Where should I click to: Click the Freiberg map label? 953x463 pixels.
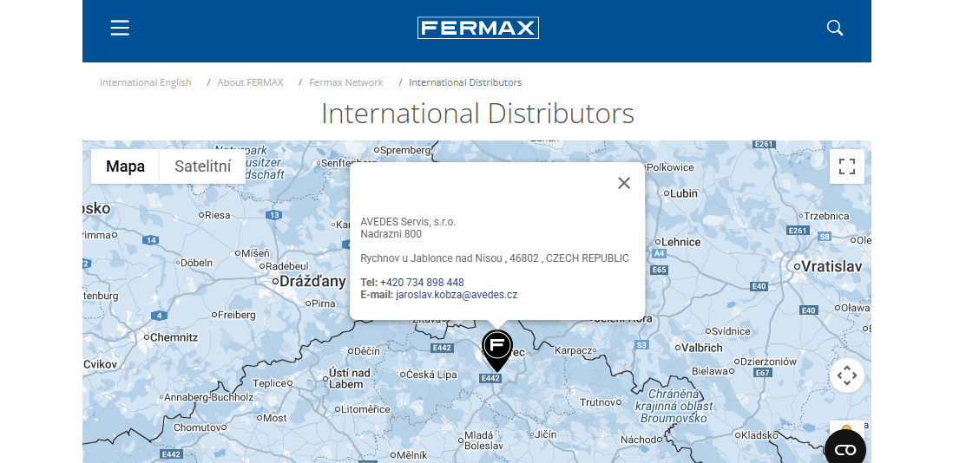[x=237, y=315]
